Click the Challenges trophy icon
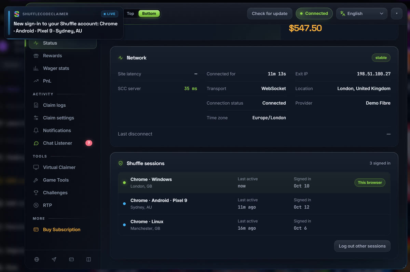 tap(36, 193)
